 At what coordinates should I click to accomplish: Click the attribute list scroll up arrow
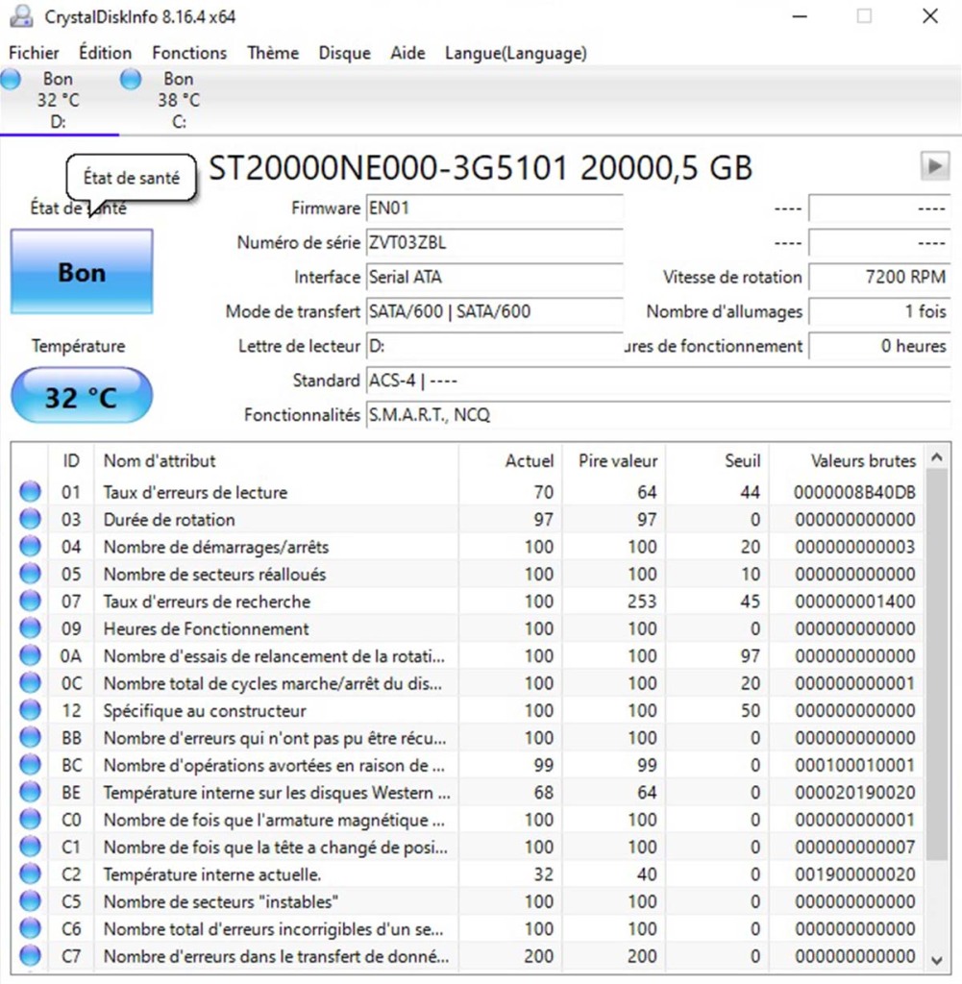point(937,457)
